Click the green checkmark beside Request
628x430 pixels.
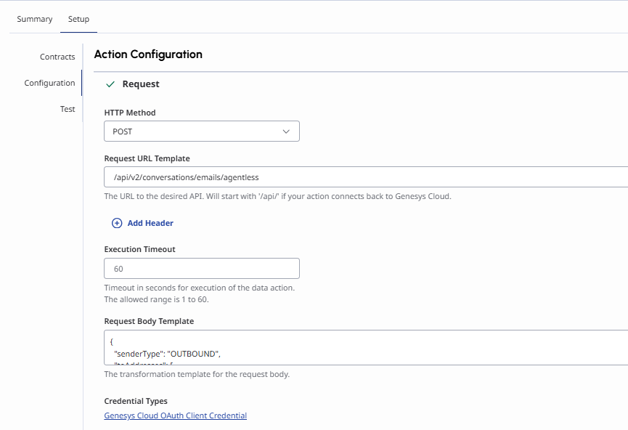pyautogui.click(x=110, y=84)
